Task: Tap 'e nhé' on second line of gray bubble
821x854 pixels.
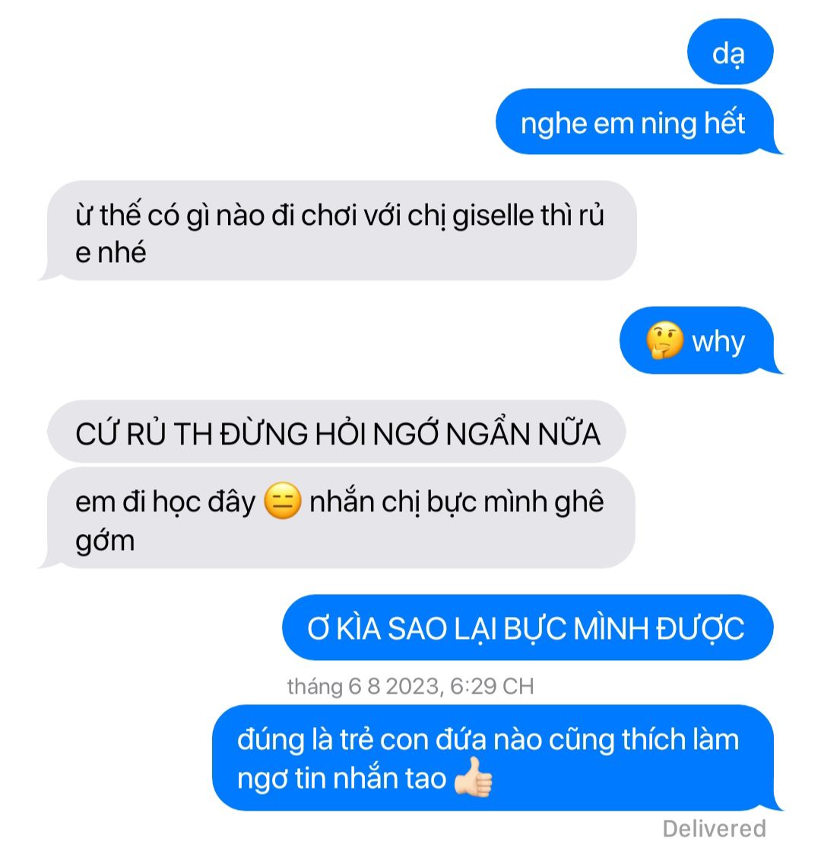Action: (x=110, y=253)
